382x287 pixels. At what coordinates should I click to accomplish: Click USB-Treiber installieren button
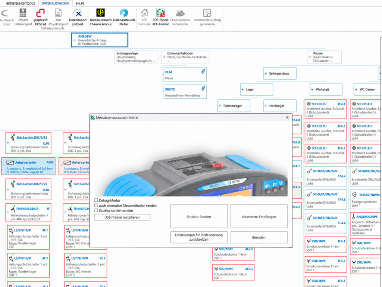[122, 217]
